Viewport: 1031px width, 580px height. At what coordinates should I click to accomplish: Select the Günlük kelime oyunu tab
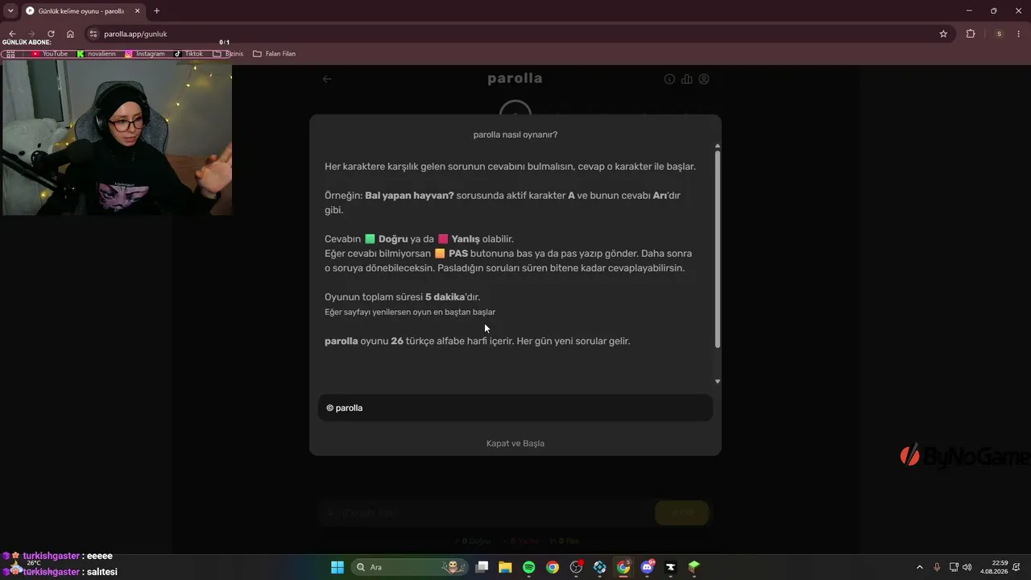(80, 10)
